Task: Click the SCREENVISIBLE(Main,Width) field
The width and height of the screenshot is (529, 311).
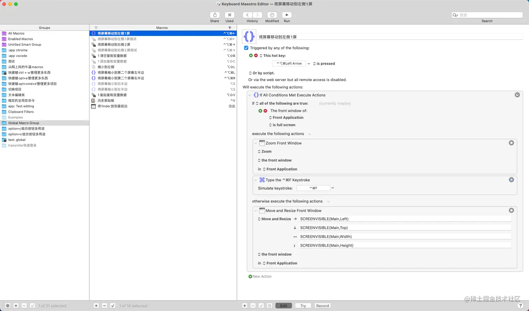Action: point(405,237)
